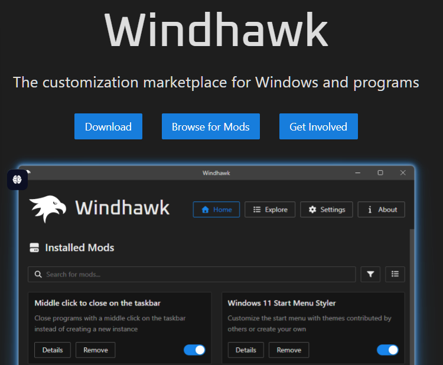This screenshot has width=443, height=365.
Task: Click the Download button
Action: coord(108,126)
